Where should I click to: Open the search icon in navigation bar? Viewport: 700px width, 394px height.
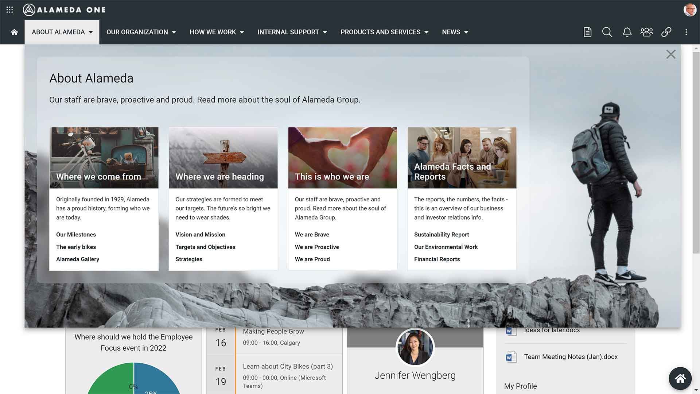(607, 32)
